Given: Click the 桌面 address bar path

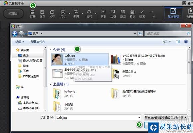Looking at the screenshot, I should coord(36,33).
